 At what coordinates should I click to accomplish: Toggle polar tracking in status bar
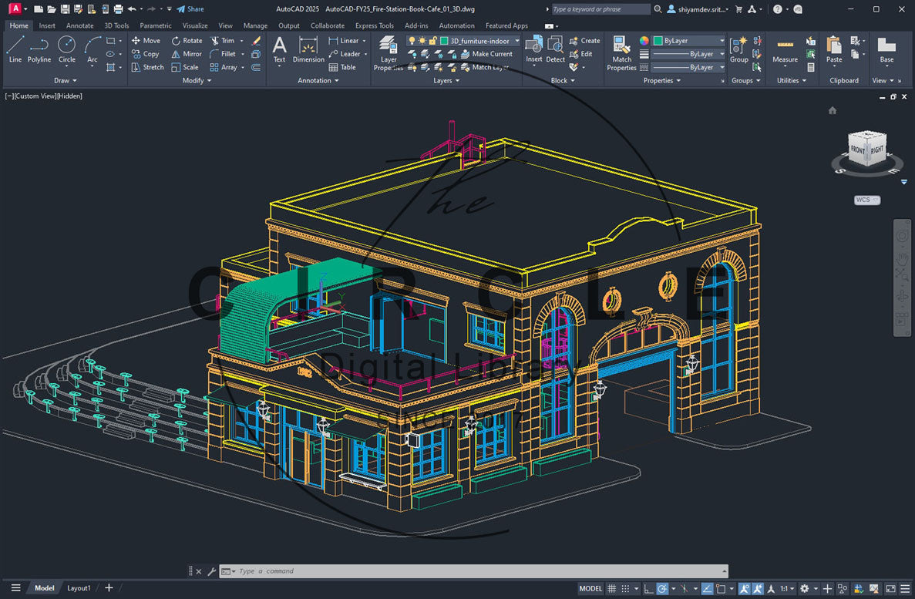662,588
